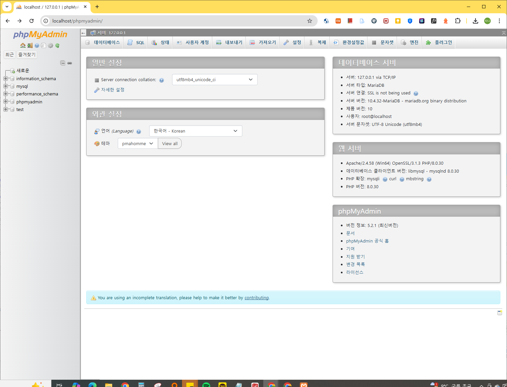The height and width of the screenshot is (387, 507).
Task: Click the Chrome profile avatar
Action: click(487, 21)
